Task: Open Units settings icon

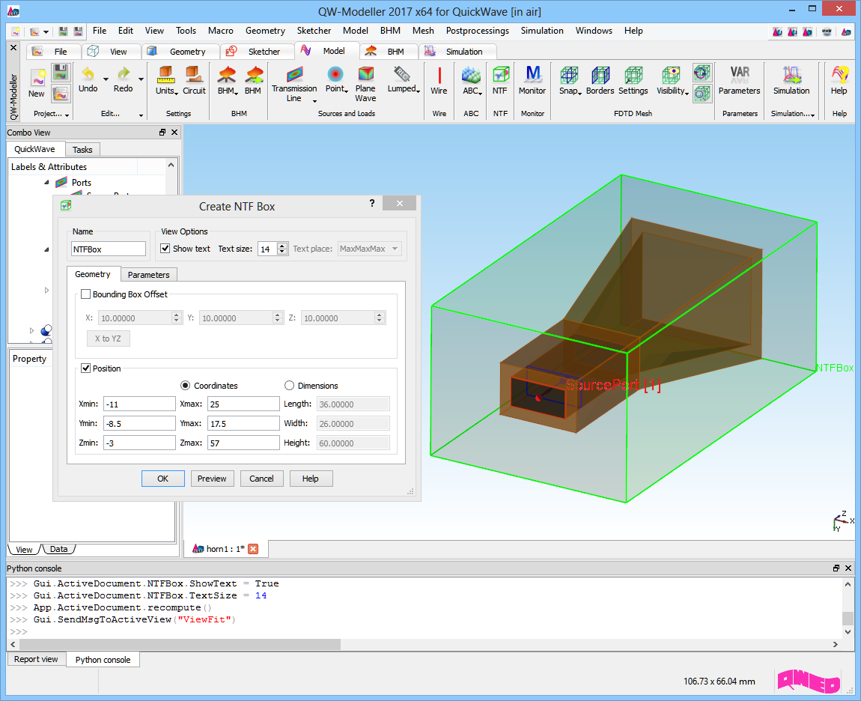Action: coord(165,74)
